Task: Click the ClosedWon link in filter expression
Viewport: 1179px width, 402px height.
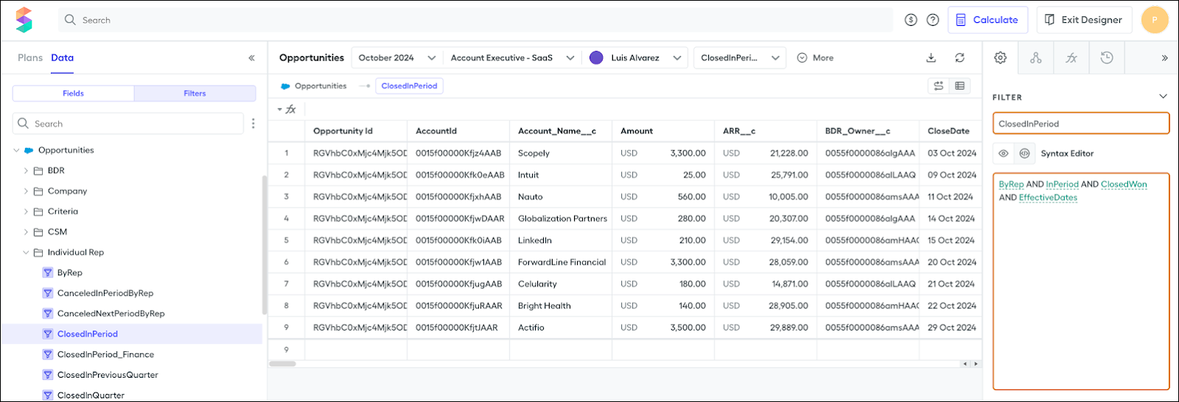Action: (1124, 184)
